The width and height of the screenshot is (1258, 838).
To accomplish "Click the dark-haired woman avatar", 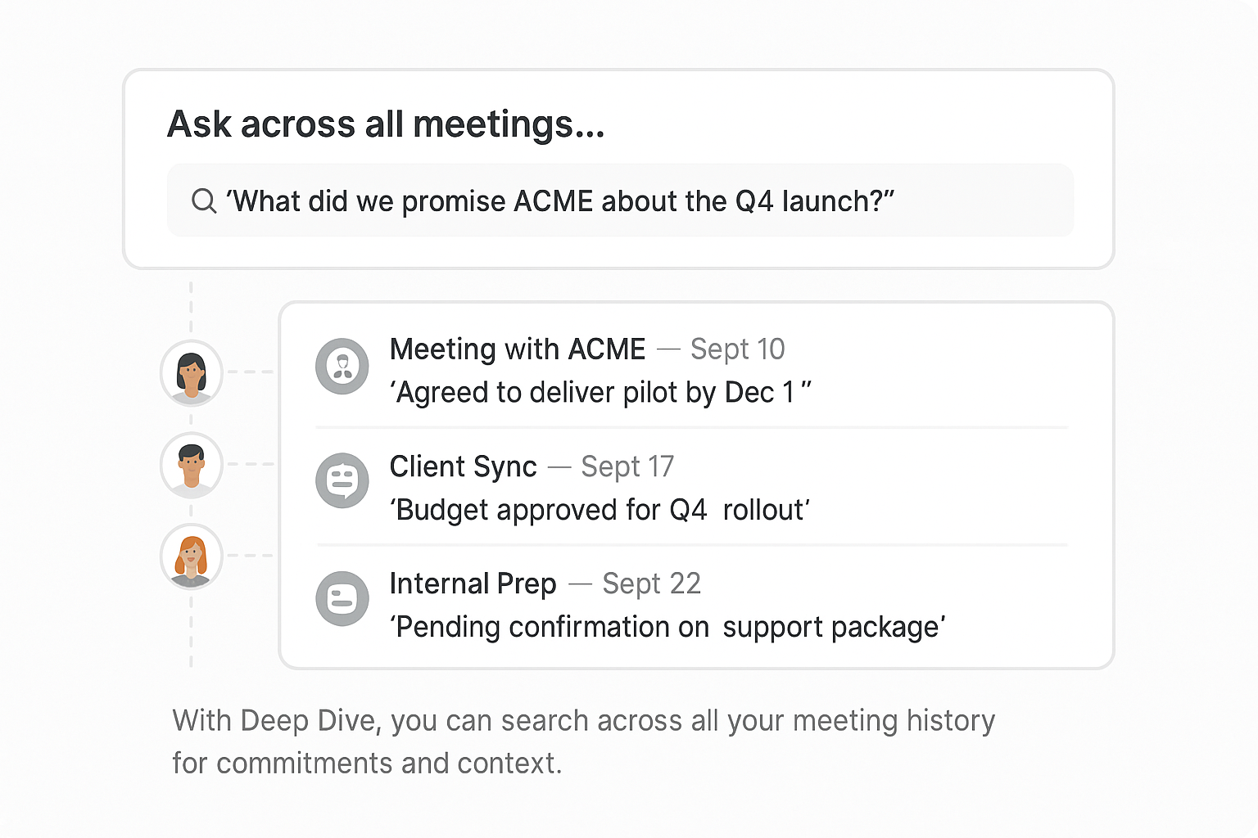I will point(191,372).
